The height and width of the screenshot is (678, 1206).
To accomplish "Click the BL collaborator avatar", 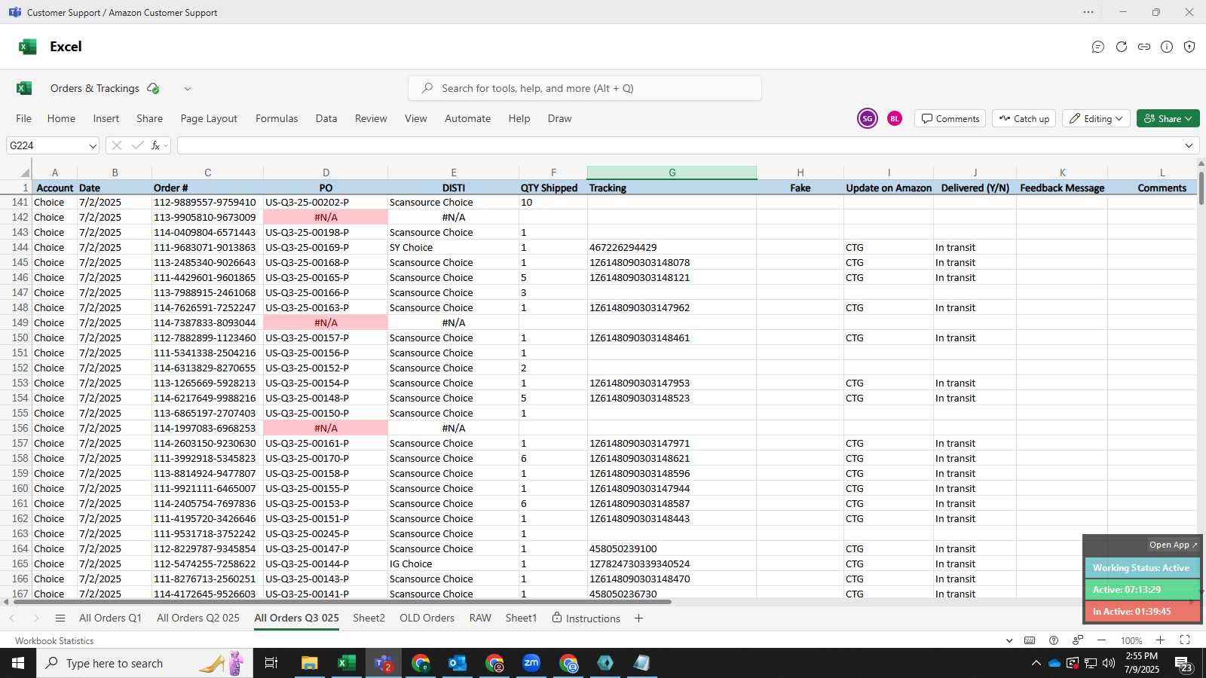I will pyautogui.click(x=895, y=118).
